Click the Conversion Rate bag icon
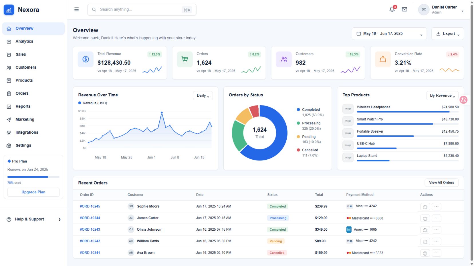 [383, 59]
